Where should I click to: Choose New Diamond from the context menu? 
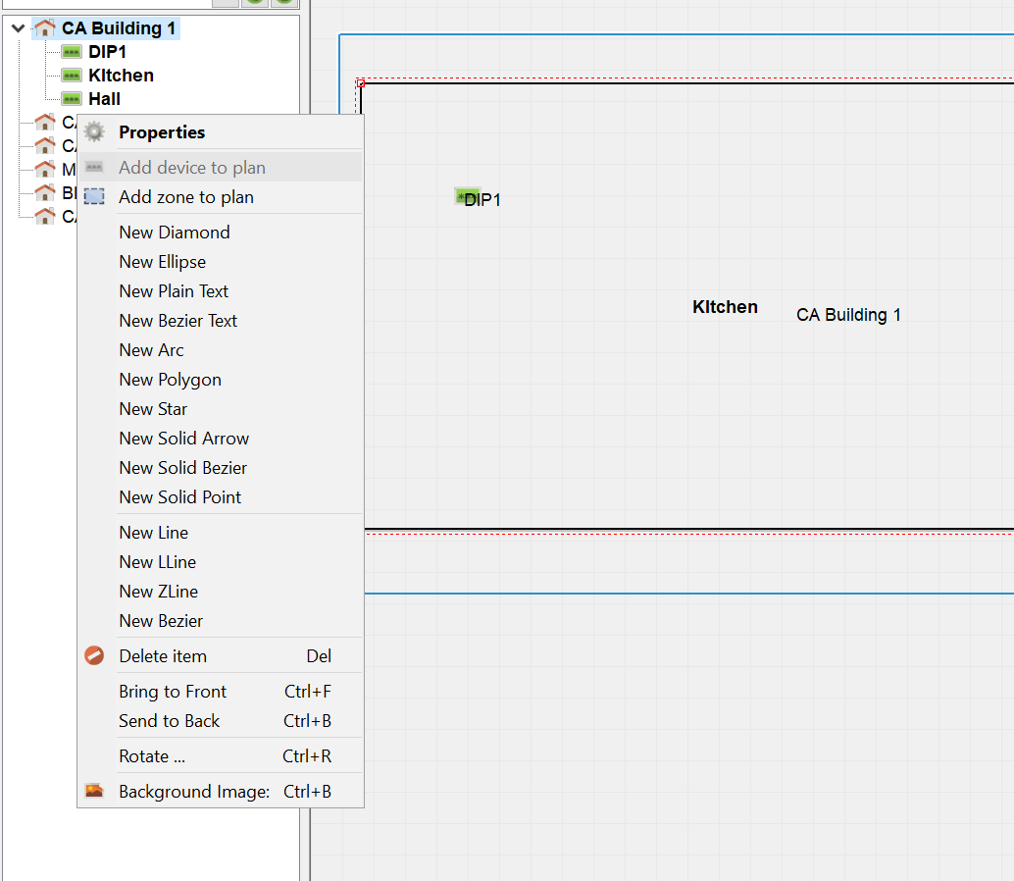[x=175, y=233]
